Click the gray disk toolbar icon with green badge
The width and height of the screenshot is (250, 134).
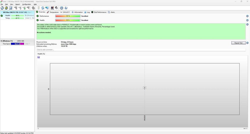tap(24, 8)
